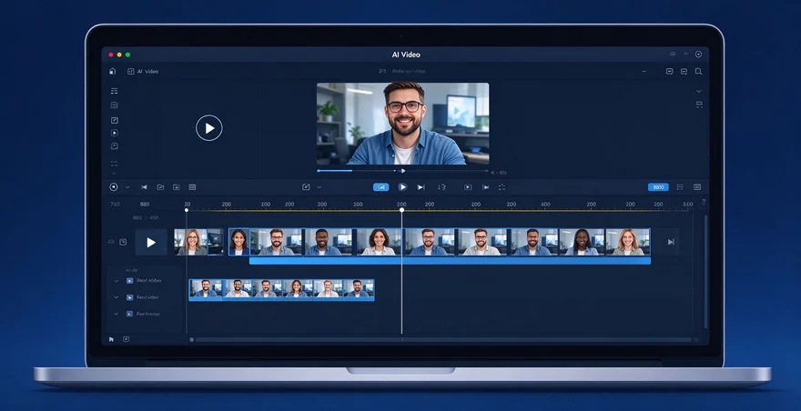The width and height of the screenshot is (801, 411).
Task: Click the AI Video window title
Action: click(406, 55)
